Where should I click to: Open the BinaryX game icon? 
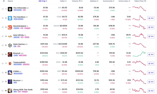pos(10,55)
